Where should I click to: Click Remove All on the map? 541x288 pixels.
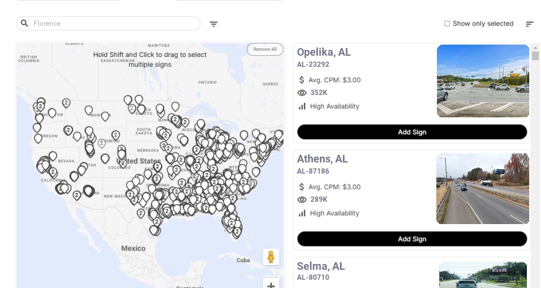[x=265, y=49]
